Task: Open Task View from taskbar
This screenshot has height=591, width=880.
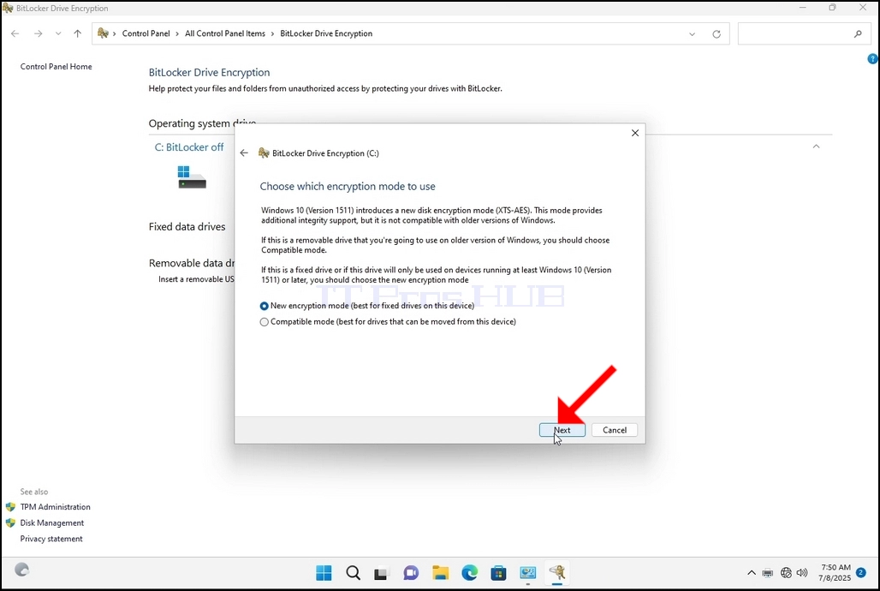Action: [x=382, y=573]
